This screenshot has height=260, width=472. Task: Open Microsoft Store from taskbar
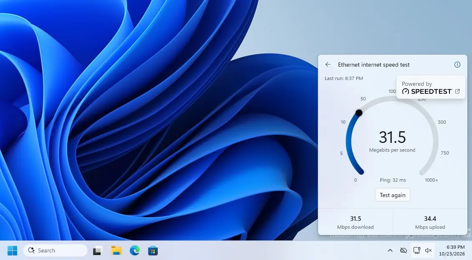click(153, 250)
